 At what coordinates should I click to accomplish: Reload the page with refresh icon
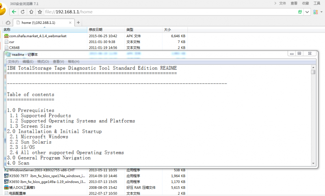23,12
